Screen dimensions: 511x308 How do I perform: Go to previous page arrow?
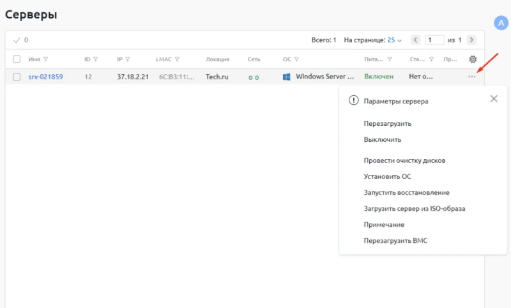[415, 40]
